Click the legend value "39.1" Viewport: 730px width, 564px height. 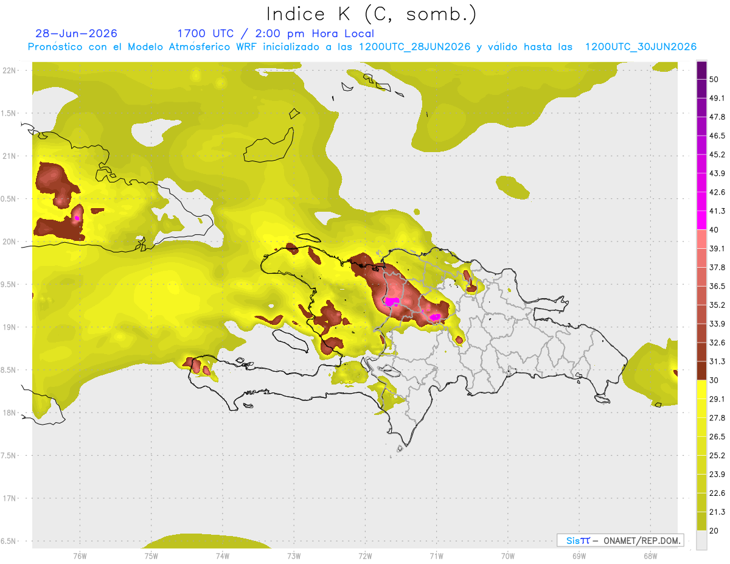pos(717,249)
